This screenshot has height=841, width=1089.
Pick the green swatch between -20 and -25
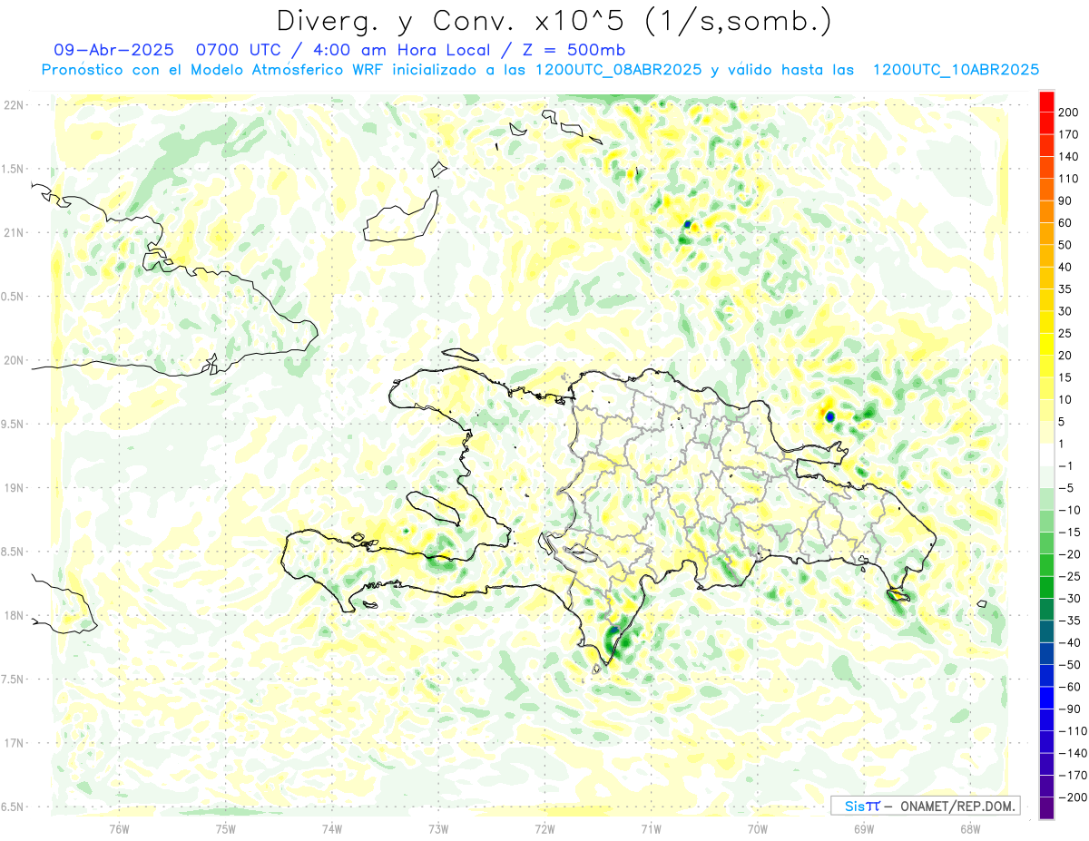1046,565
